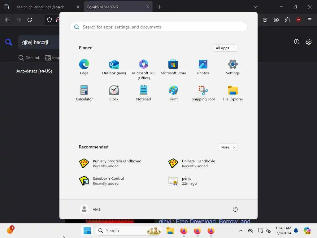Open Firefox Pocket save icon
This screenshot has width=317, height=238.
[265, 20]
